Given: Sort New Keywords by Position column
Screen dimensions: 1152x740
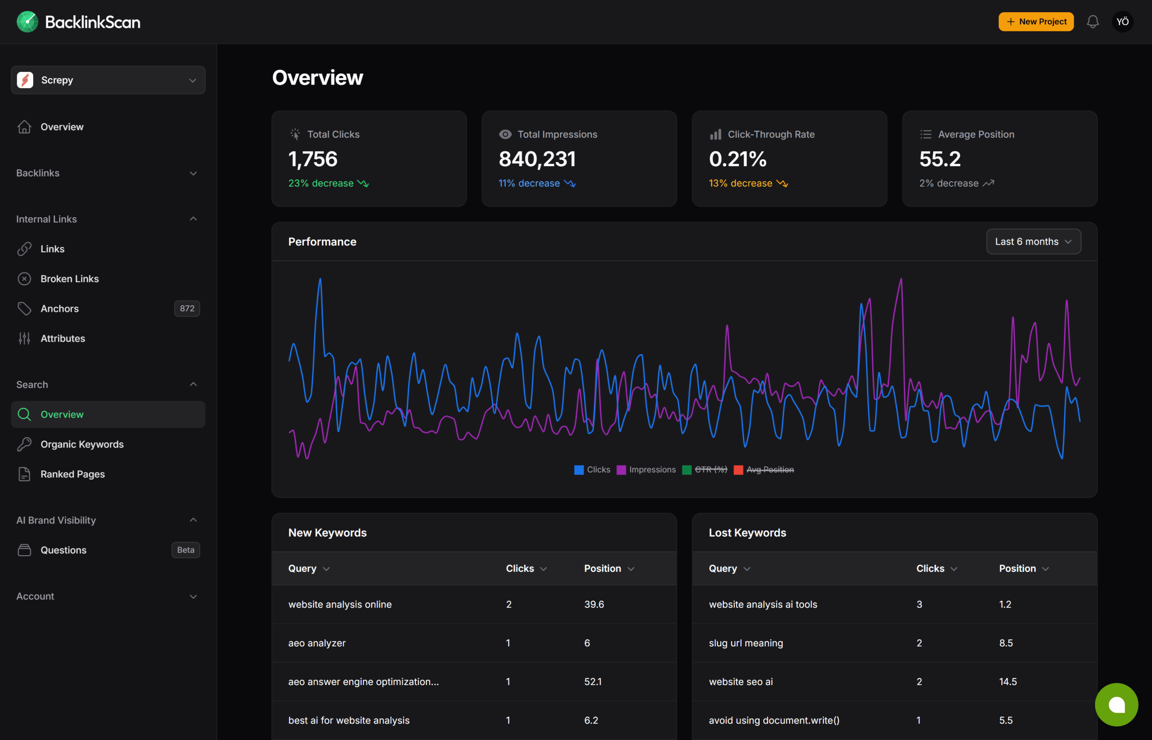Looking at the screenshot, I should pos(609,569).
